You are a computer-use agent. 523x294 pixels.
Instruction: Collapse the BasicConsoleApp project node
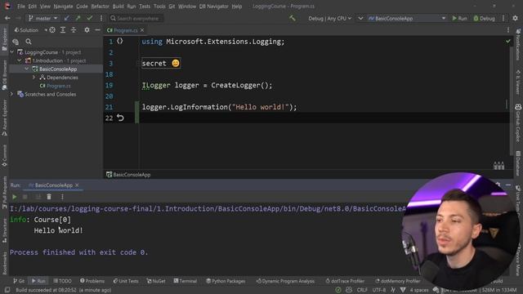[x=26, y=69]
